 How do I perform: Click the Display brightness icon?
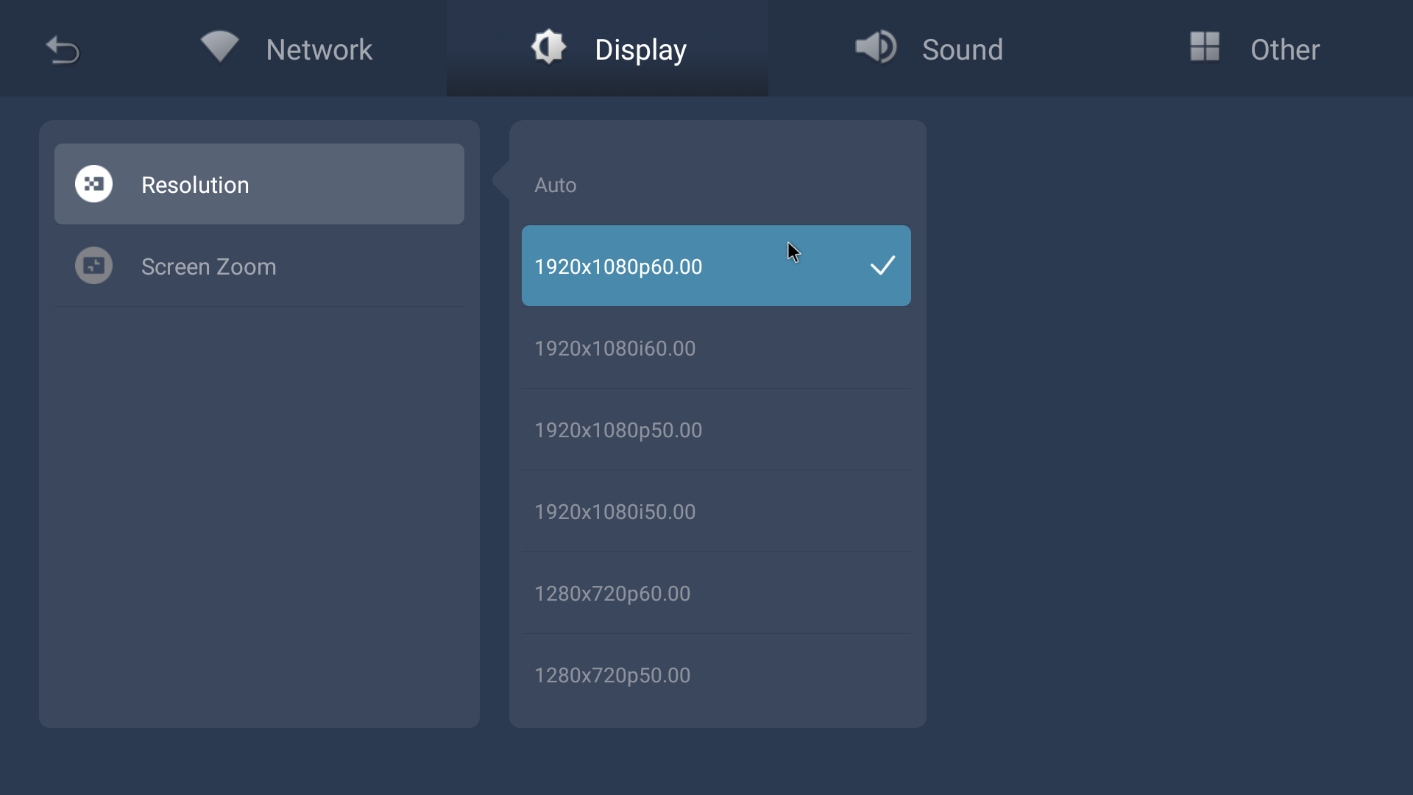pyautogui.click(x=548, y=47)
